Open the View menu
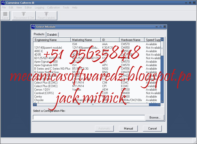The height and width of the screenshot is (144, 197). coord(19,7)
